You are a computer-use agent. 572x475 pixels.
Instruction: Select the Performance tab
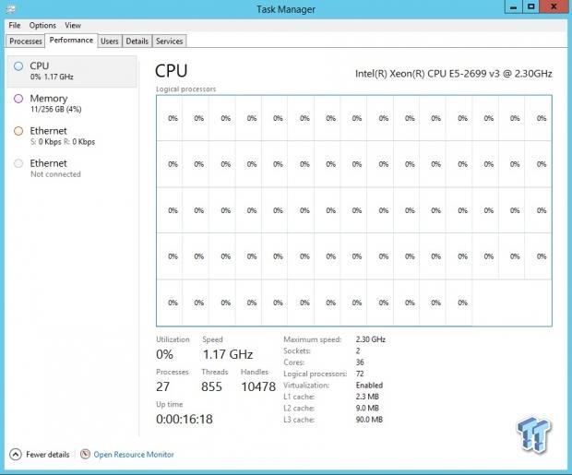pos(71,41)
